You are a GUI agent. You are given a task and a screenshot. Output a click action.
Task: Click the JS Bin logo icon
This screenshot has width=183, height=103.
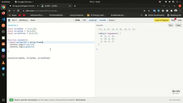pos(9,20)
